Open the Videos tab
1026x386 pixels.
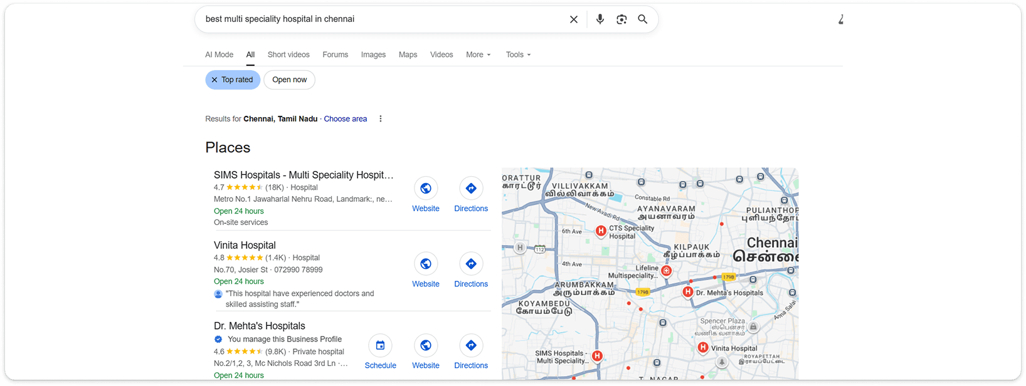(442, 55)
